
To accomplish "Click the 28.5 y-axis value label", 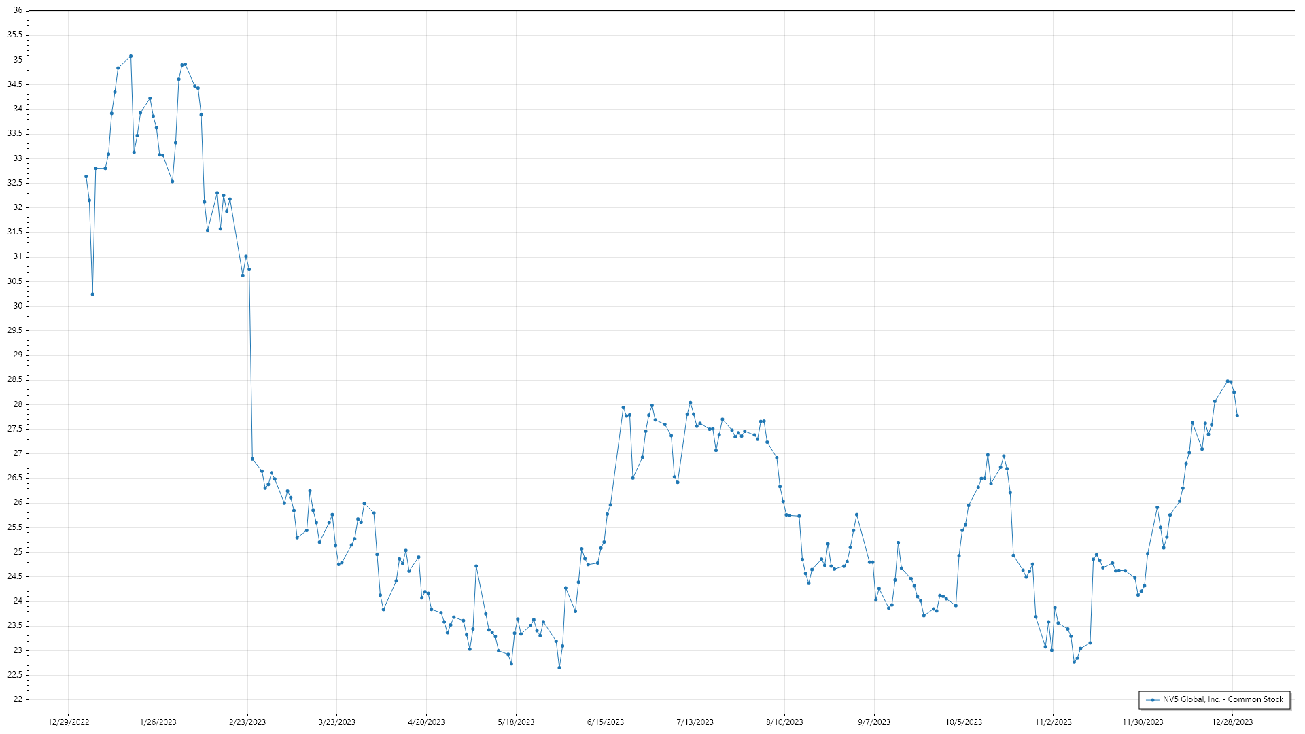I will 15,379.
